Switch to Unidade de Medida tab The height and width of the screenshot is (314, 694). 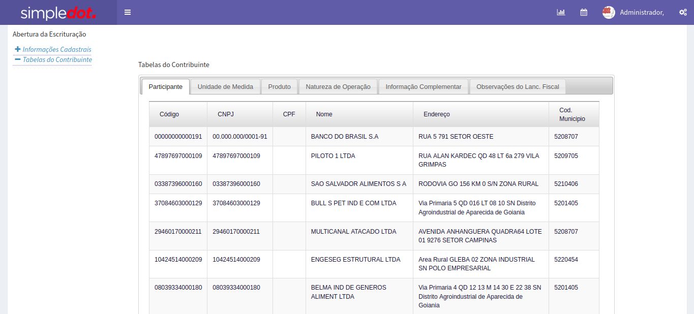(225, 87)
